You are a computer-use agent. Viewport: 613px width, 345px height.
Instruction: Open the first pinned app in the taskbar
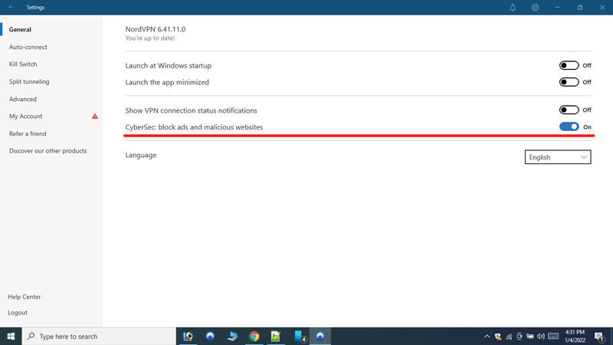188,337
